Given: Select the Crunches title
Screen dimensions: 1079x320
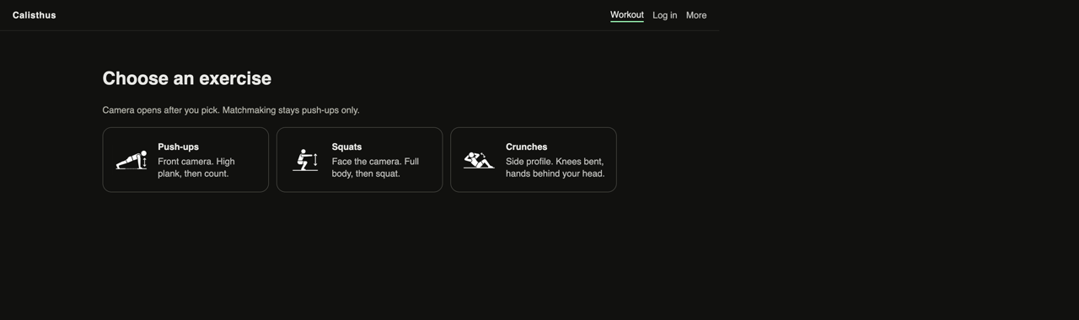Looking at the screenshot, I should coord(526,147).
